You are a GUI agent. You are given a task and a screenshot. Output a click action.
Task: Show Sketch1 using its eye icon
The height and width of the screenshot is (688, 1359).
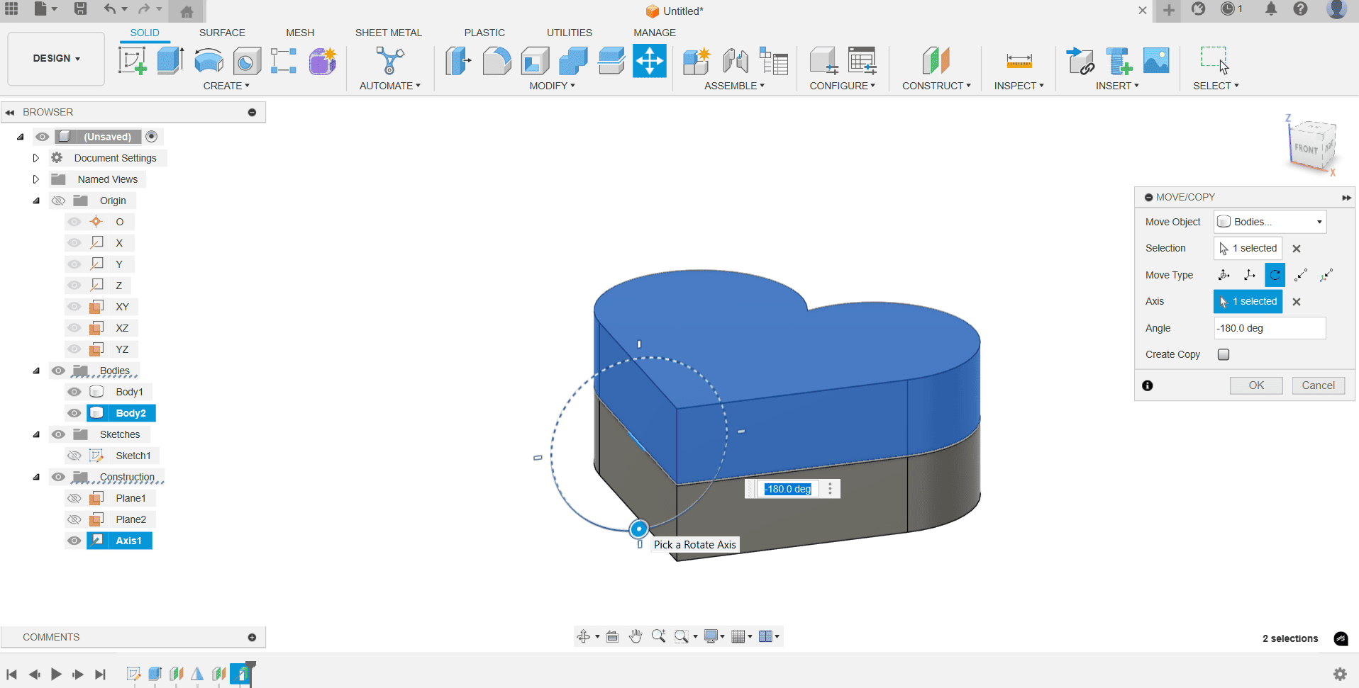[74, 456]
